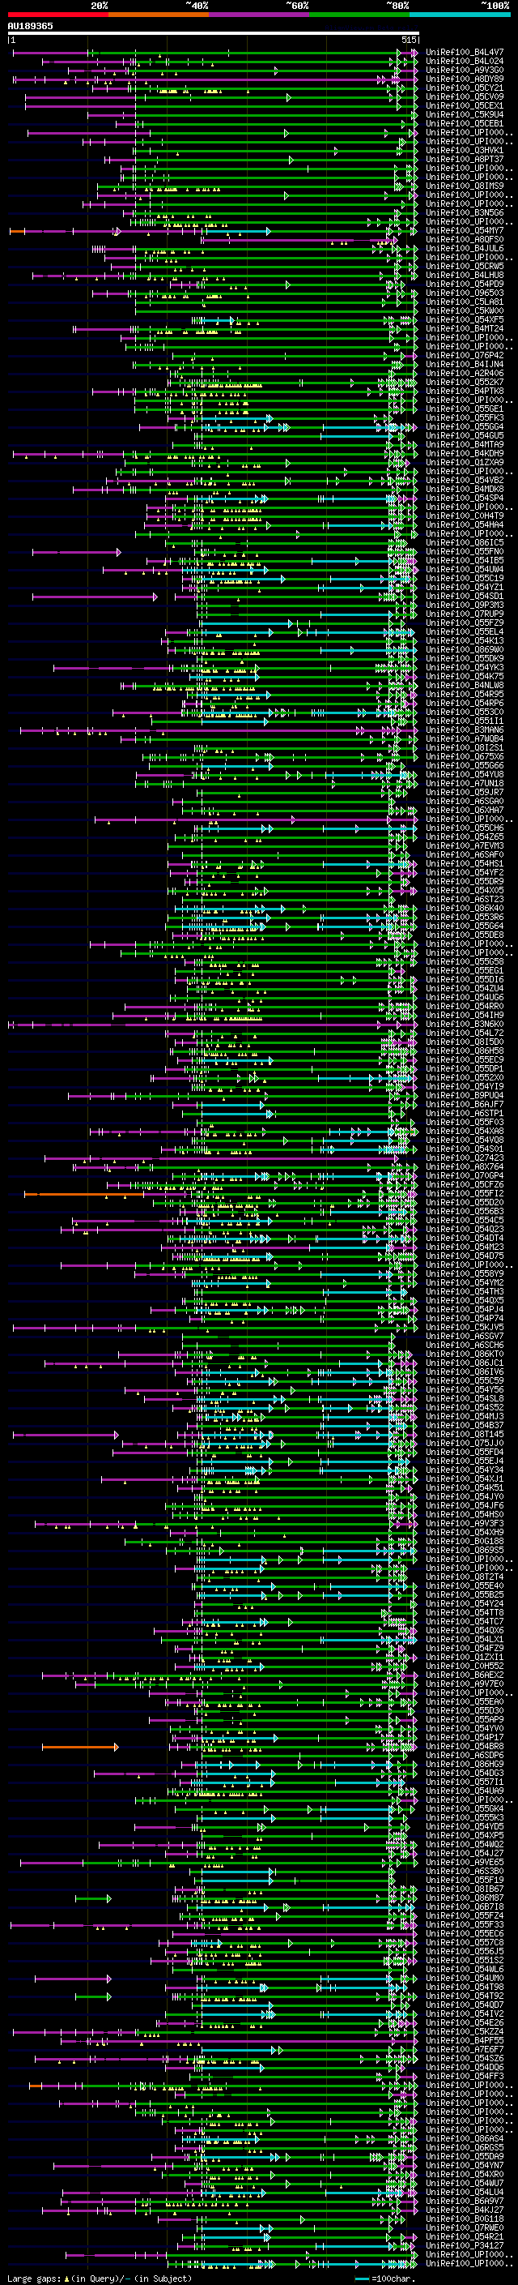518x2285 pixels.
Task: Select hit UniRef100_Q76P42
Action: tap(465, 356)
